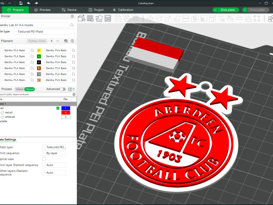Select the Color painting bucket tool

click(x=230, y=19)
